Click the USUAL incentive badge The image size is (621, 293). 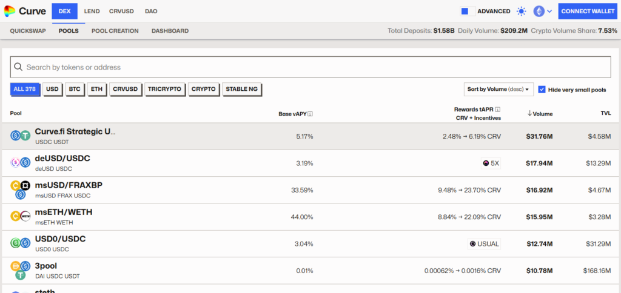pos(484,244)
